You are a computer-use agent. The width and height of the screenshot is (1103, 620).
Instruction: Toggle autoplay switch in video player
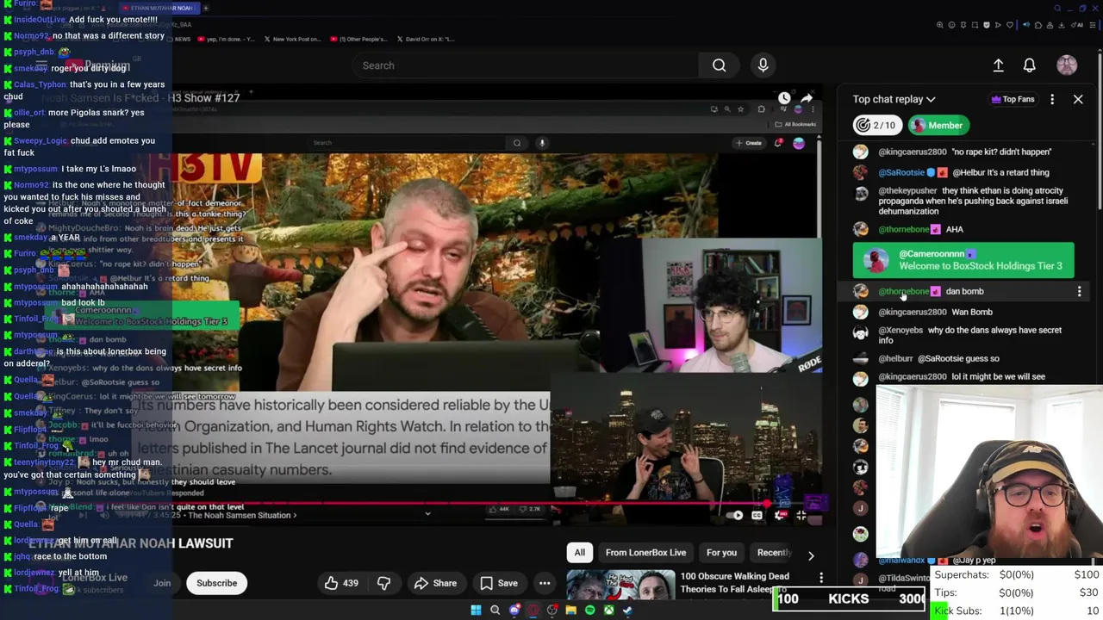pyautogui.click(x=734, y=515)
